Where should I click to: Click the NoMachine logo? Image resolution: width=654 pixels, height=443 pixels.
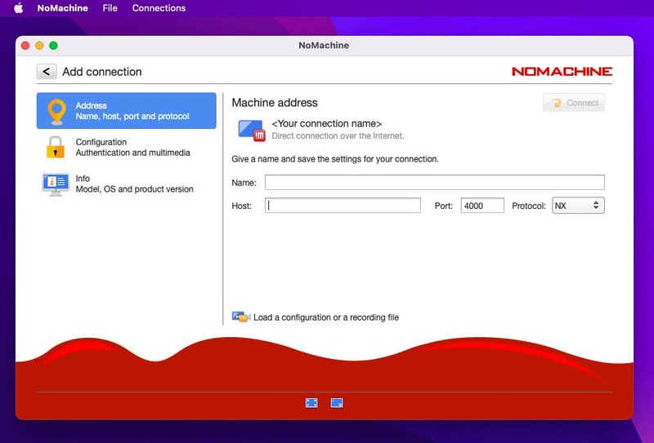(x=562, y=72)
